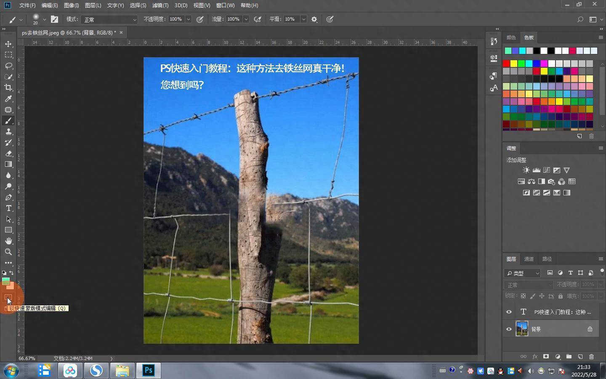Open the 滤镜(T) menu
Viewport: 606px width, 379px height.
(160, 5)
